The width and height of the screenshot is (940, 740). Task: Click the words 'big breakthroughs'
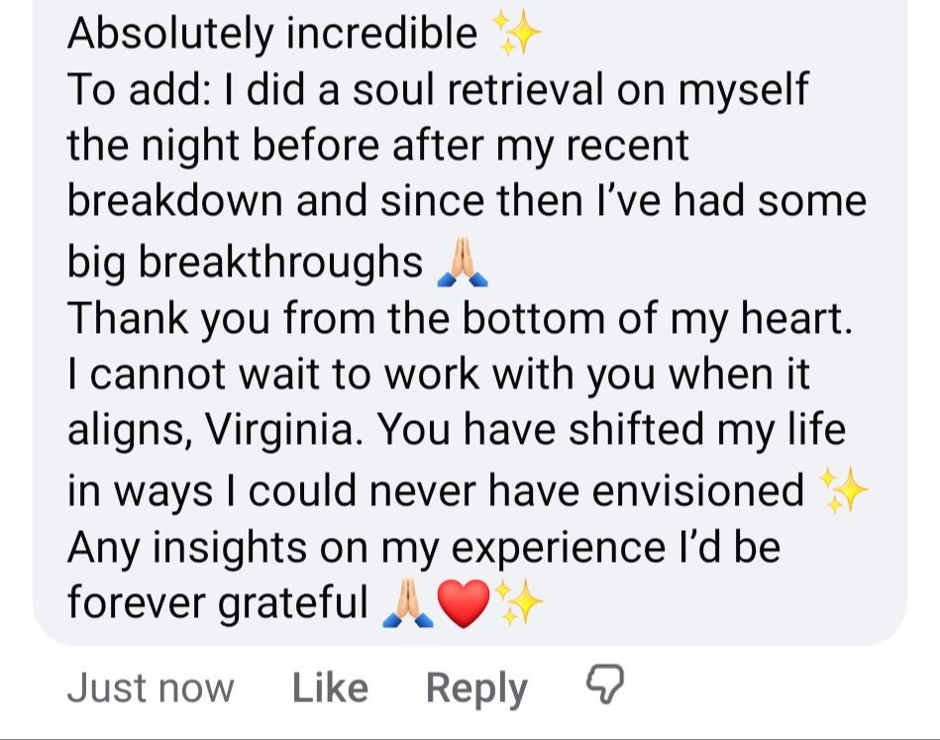click(245, 262)
